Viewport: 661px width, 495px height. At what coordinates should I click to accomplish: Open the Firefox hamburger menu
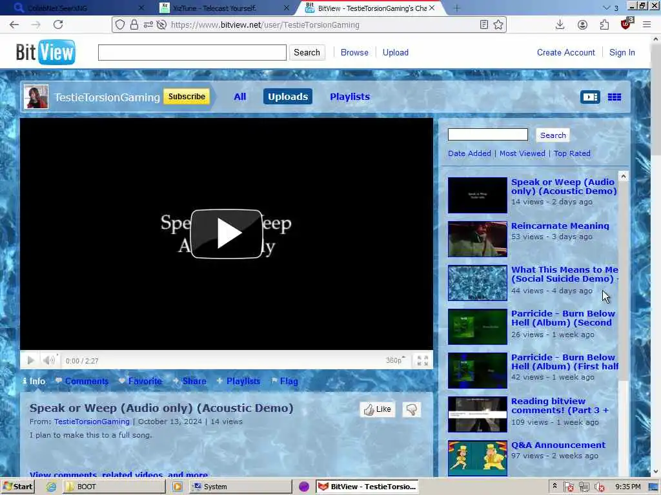[647, 25]
